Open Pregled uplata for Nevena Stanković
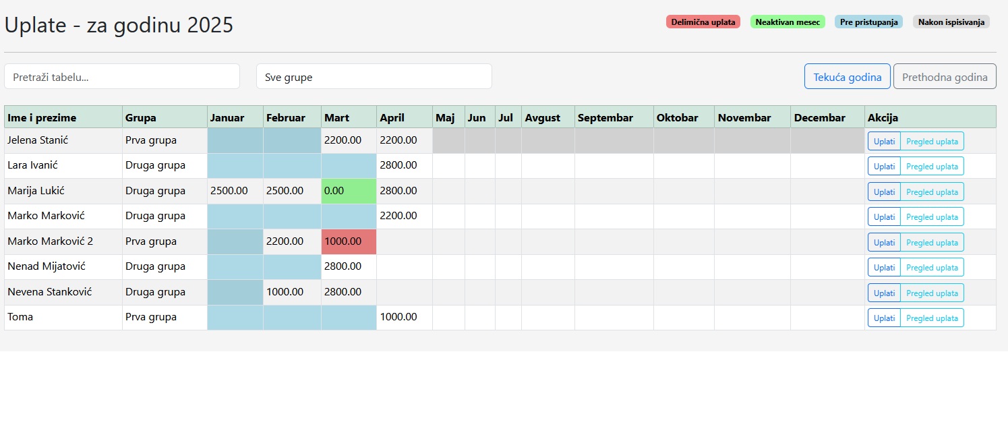1008x437 pixels. (x=932, y=293)
